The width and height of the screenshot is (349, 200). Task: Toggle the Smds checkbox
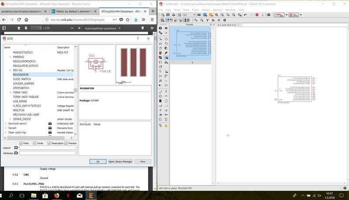click(x=34, y=143)
